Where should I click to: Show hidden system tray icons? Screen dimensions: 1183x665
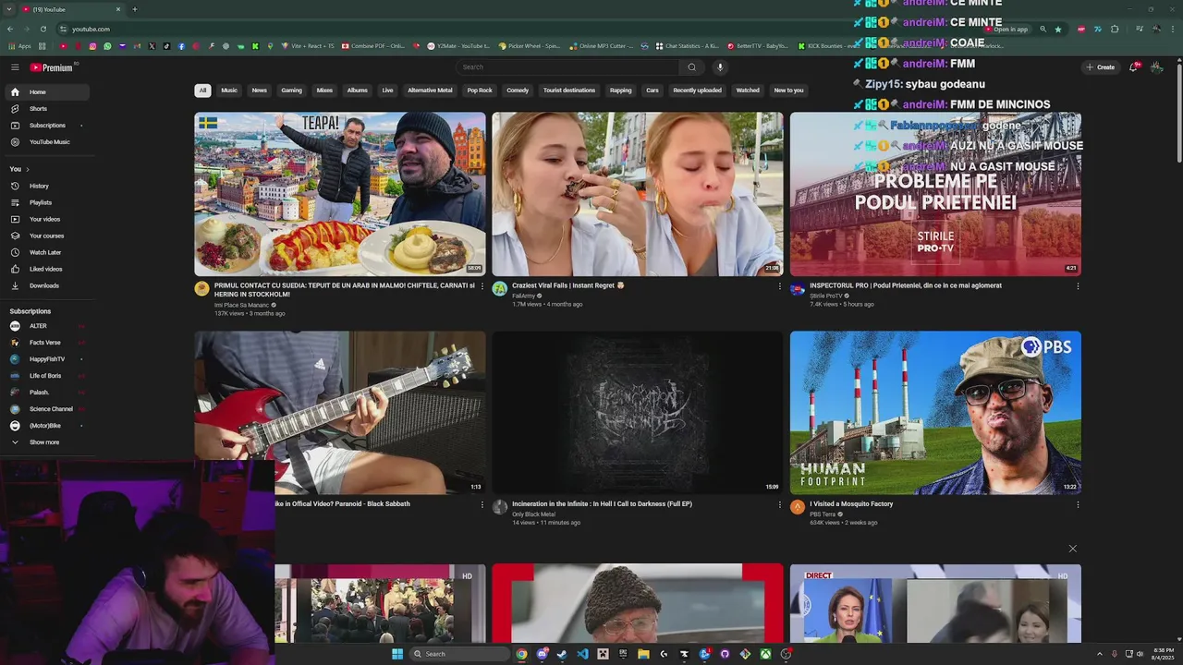1099,654
